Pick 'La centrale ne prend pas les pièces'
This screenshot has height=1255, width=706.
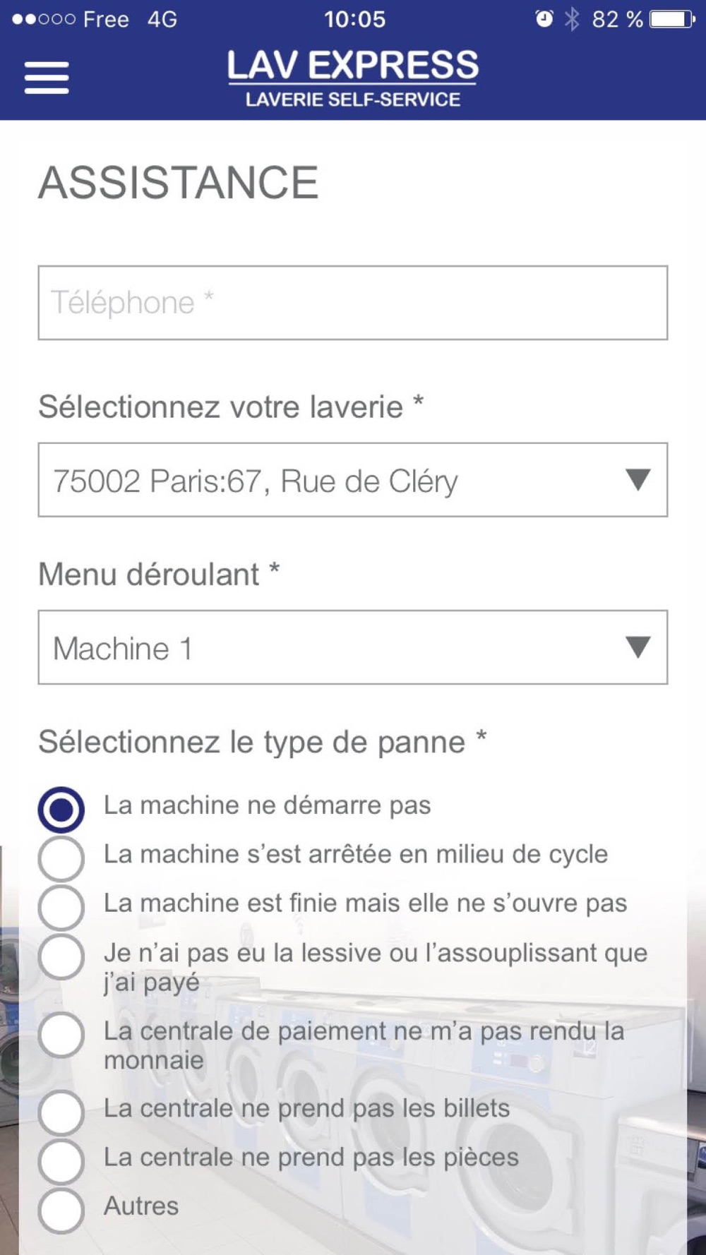point(61,1161)
